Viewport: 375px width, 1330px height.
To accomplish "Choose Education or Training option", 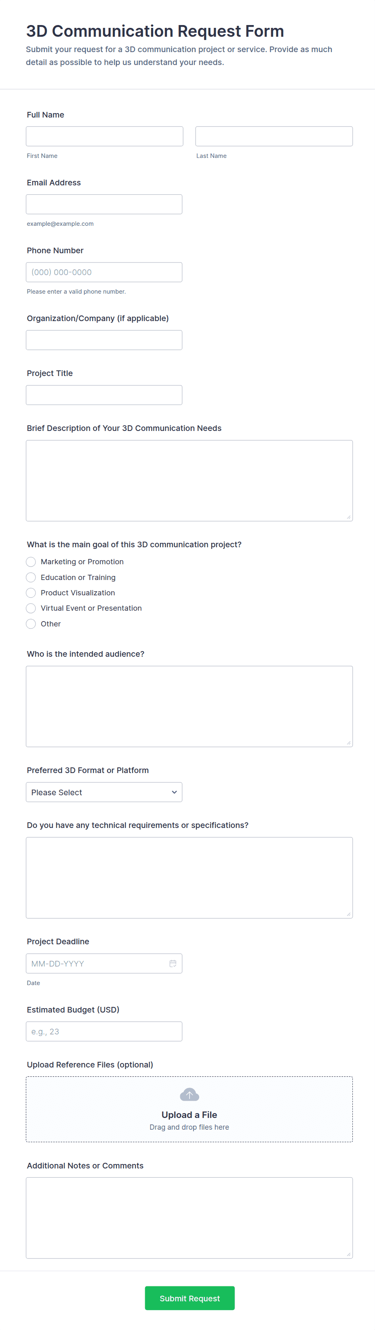I will [31, 577].
